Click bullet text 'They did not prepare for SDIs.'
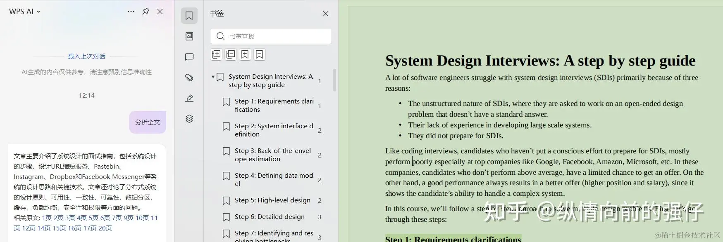723x242 pixels. 456,136
